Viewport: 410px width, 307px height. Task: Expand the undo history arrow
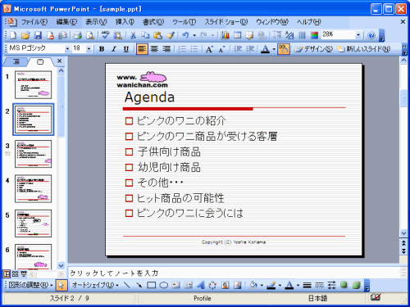pyautogui.click(x=194, y=35)
